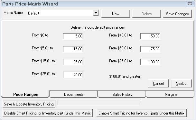Select the From $5.01 to input box
Image resolution: width=196 pixels, height=120 pixels.
coord(73,49)
